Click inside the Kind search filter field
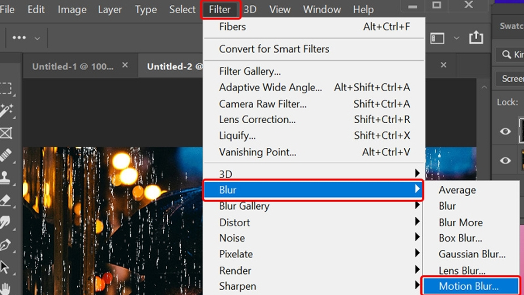Viewport: 524px width, 295px height. [x=515, y=55]
